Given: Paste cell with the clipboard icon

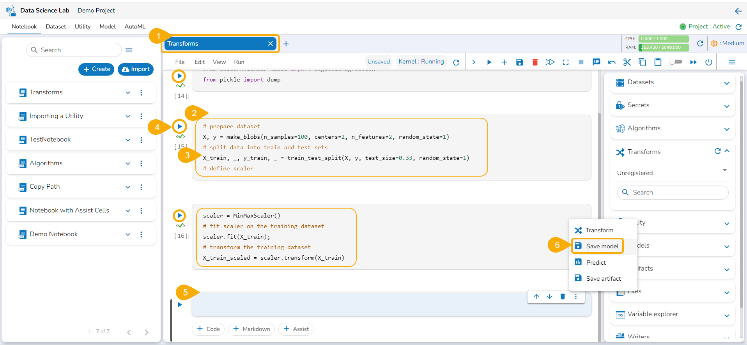Looking at the screenshot, I should click(658, 62).
